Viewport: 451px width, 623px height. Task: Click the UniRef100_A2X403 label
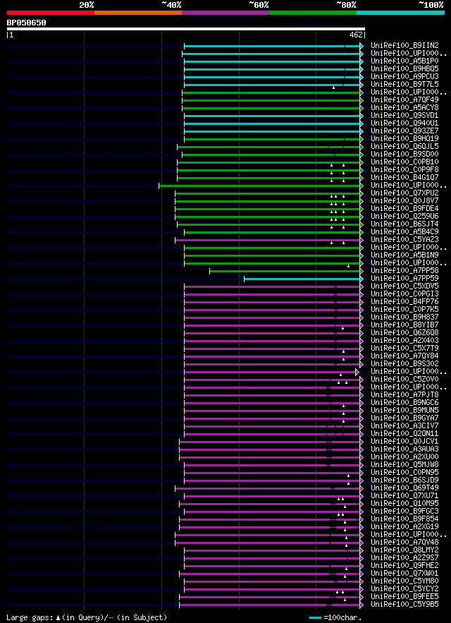(404, 341)
